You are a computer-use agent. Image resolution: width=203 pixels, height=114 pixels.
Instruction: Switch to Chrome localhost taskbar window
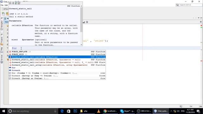[110, 111]
